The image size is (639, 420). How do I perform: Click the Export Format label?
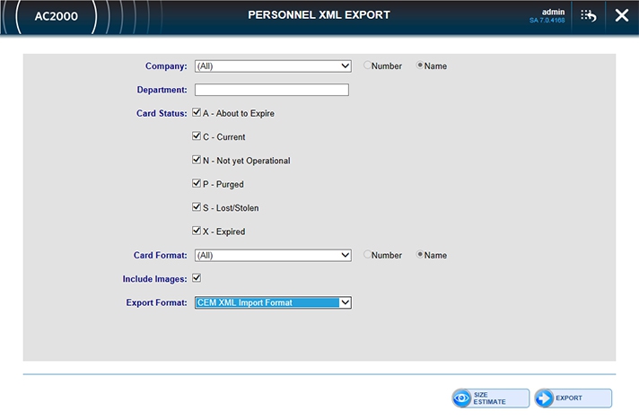tap(156, 302)
